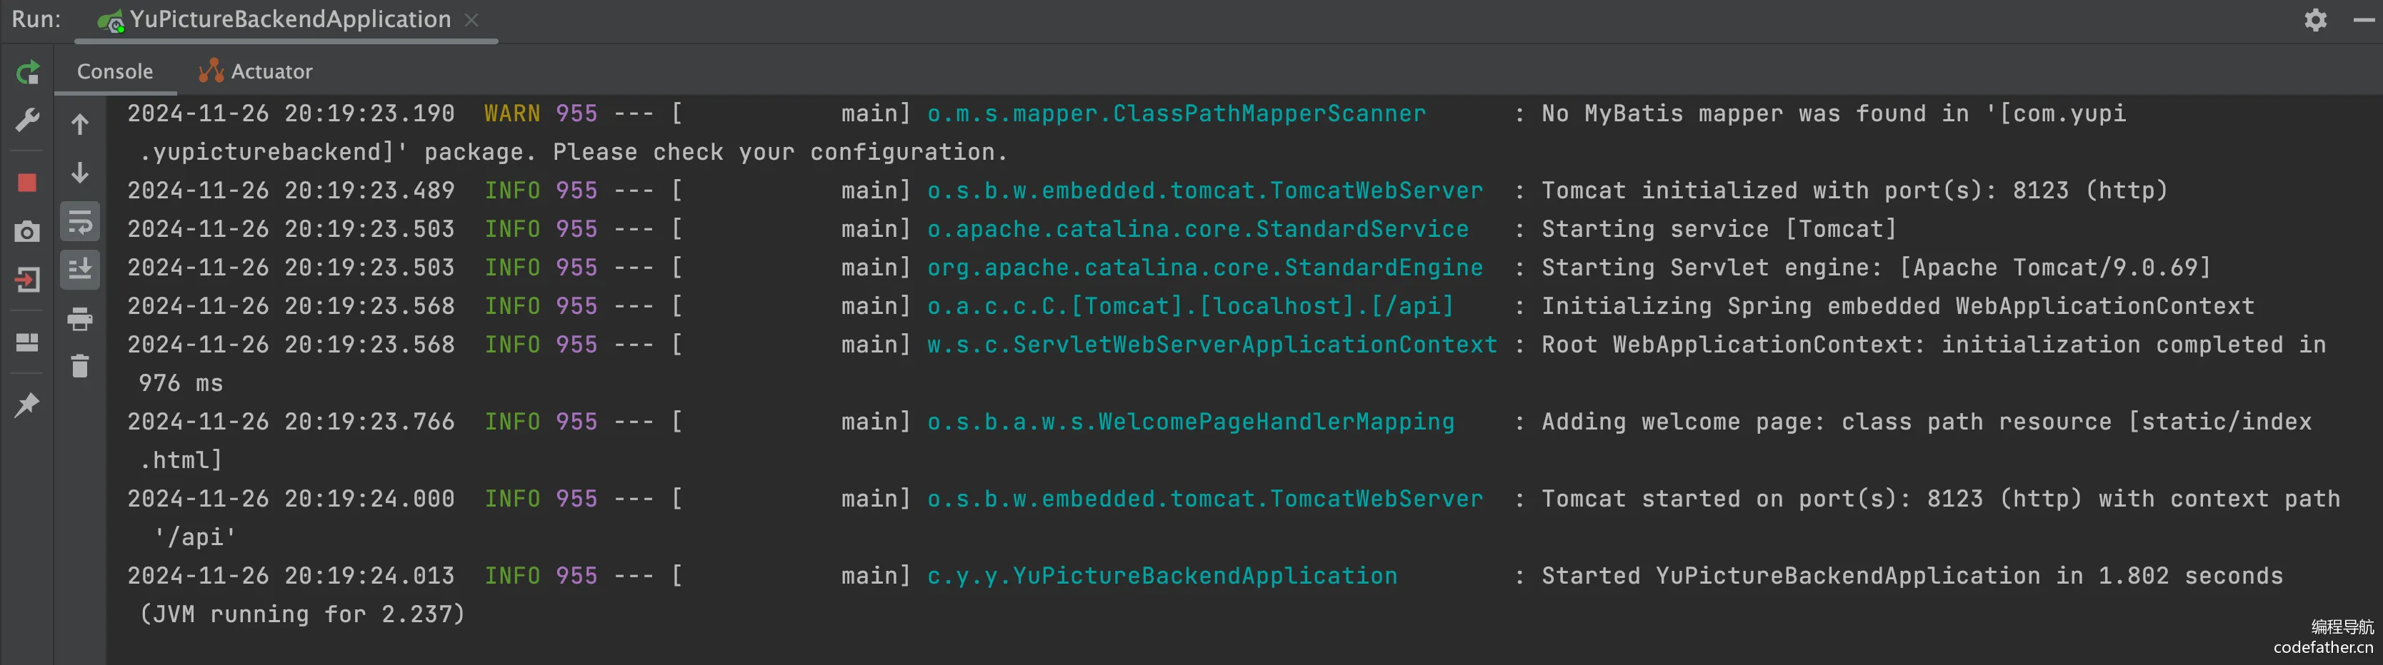Jump down the stack trace arrow
Image resolution: width=2383 pixels, height=665 pixels.
[x=81, y=173]
